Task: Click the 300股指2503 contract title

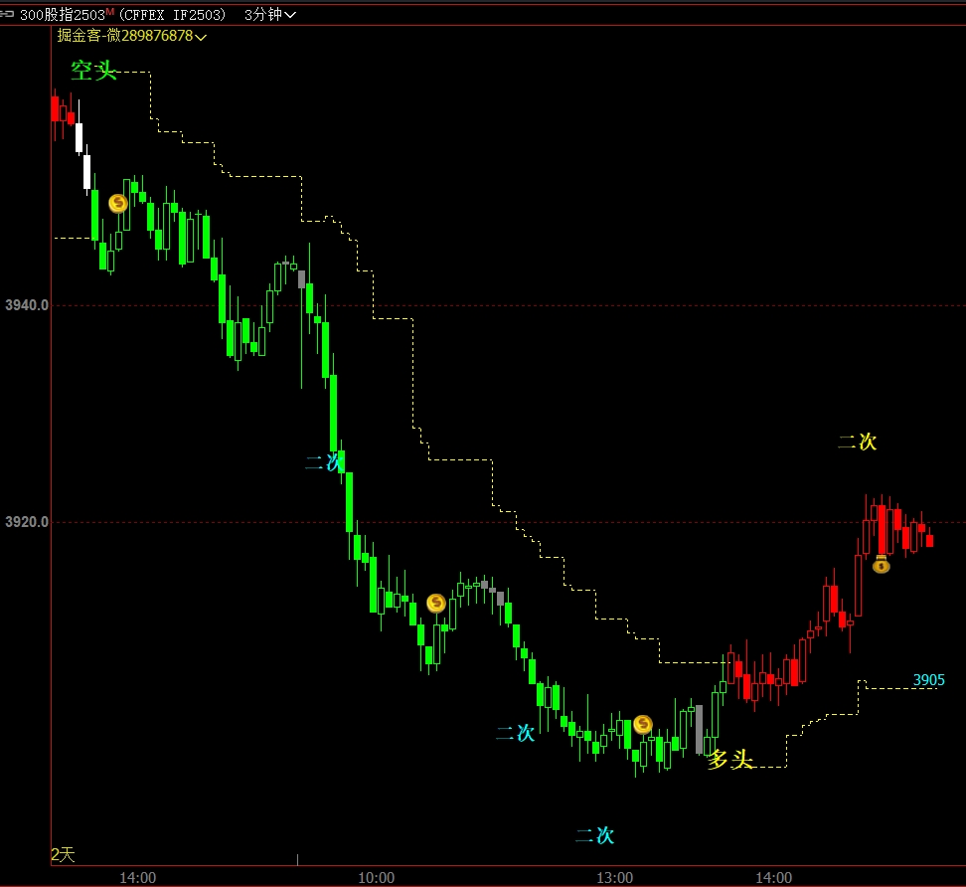Action: [x=61, y=15]
